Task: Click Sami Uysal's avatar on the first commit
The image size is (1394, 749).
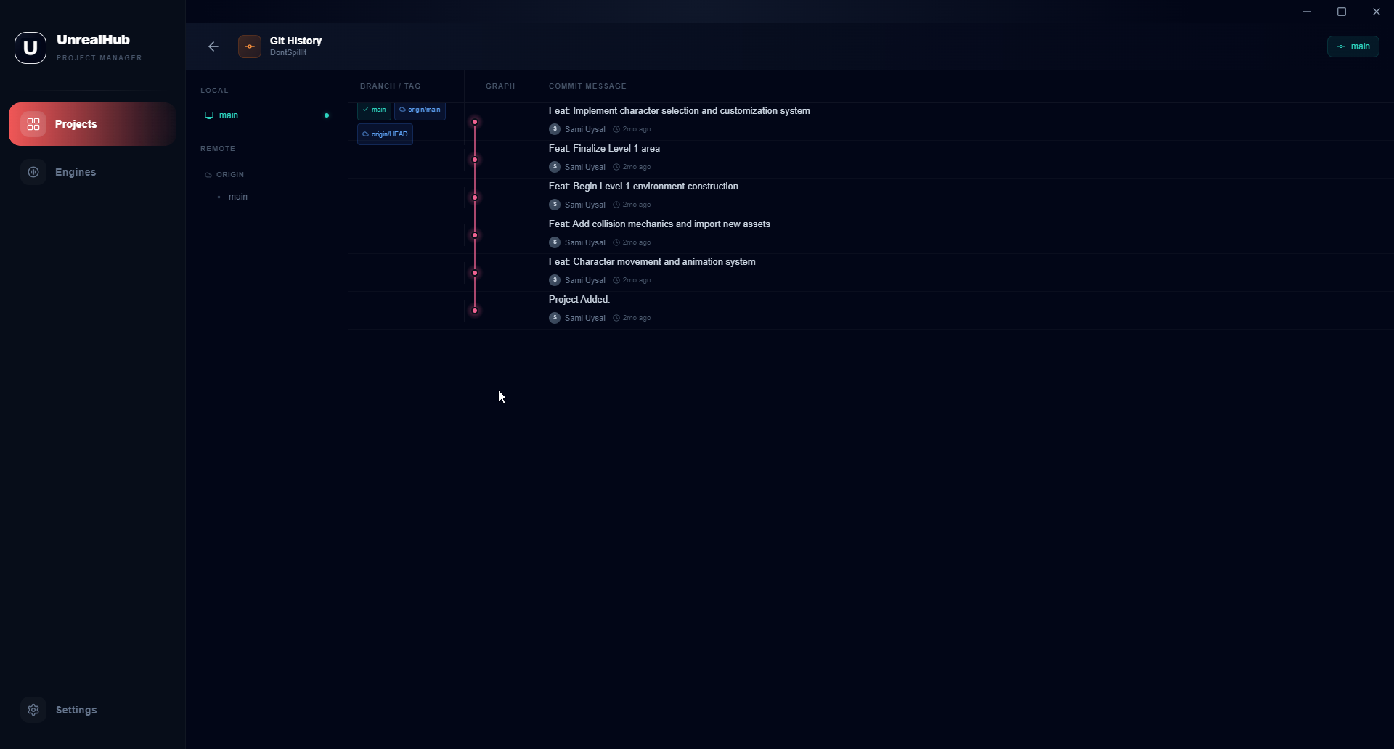Action: click(554, 128)
